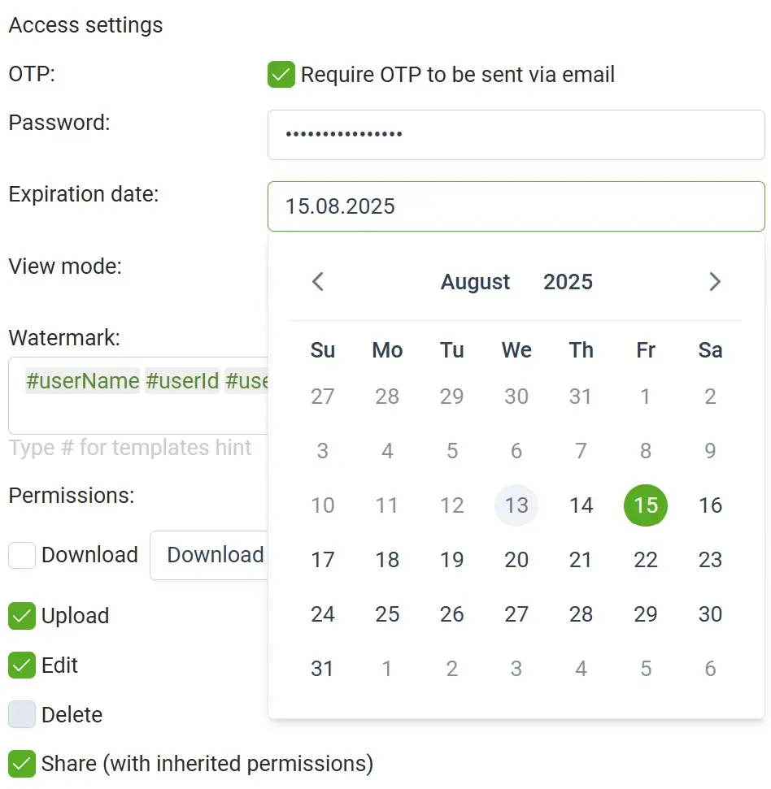Choose August 22 in date picker
Viewport: 771px width, 789px height.
[x=646, y=560]
